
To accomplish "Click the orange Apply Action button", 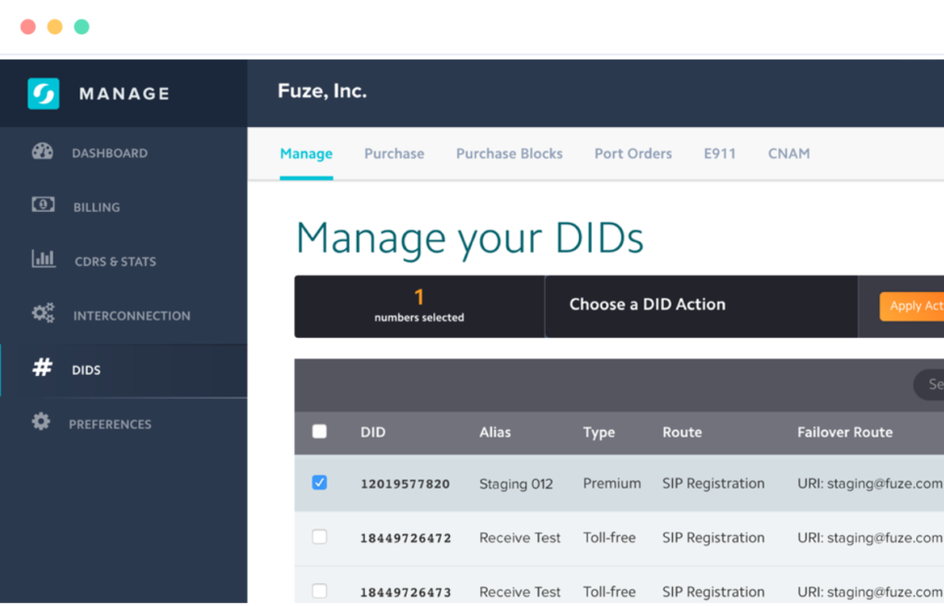I will 914,306.
